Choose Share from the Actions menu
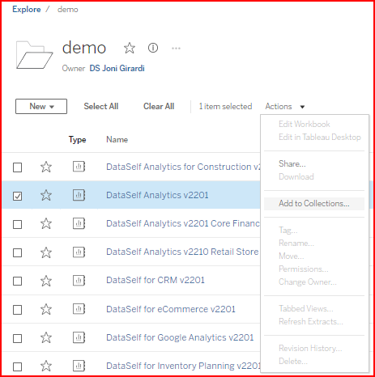This screenshot has width=375, height=377. click(292, 163)
